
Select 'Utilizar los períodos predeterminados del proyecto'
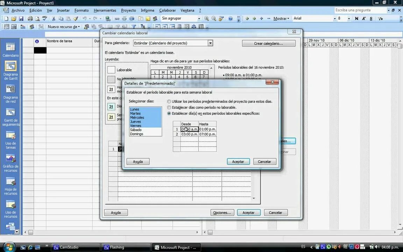(169, 101)
